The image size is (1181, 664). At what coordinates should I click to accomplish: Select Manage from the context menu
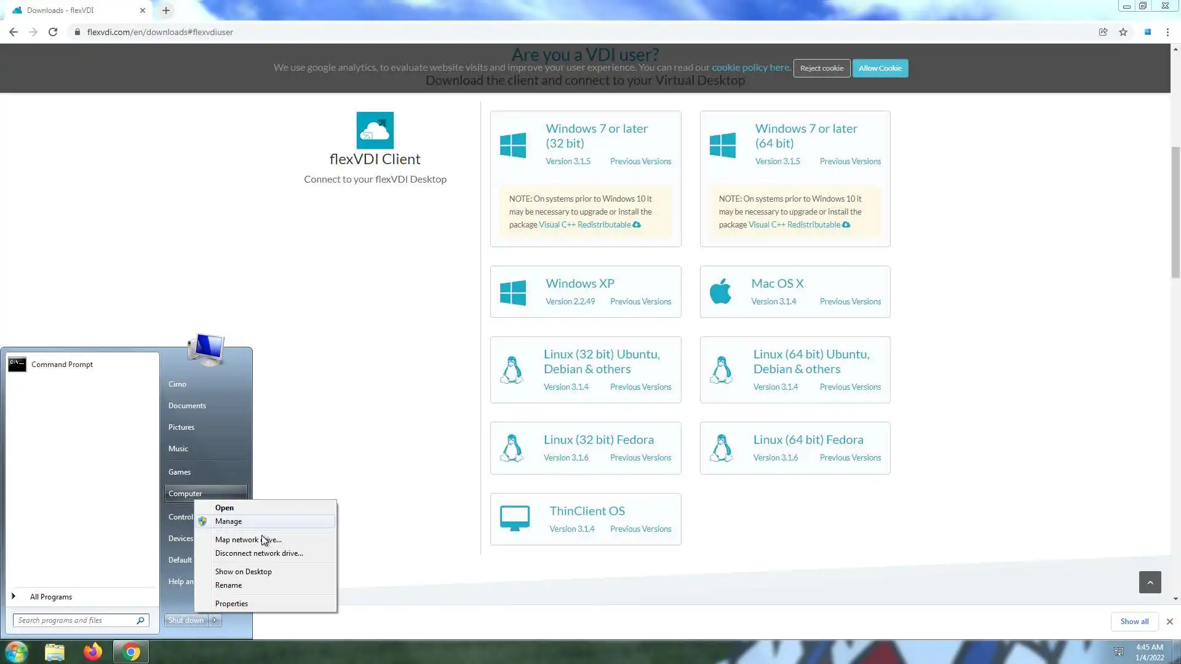[x=228, y=521]
